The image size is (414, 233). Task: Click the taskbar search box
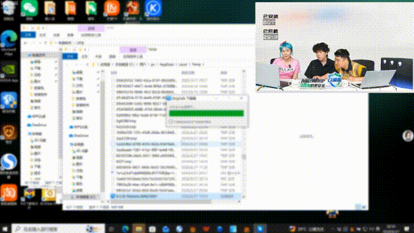[58, 228]
